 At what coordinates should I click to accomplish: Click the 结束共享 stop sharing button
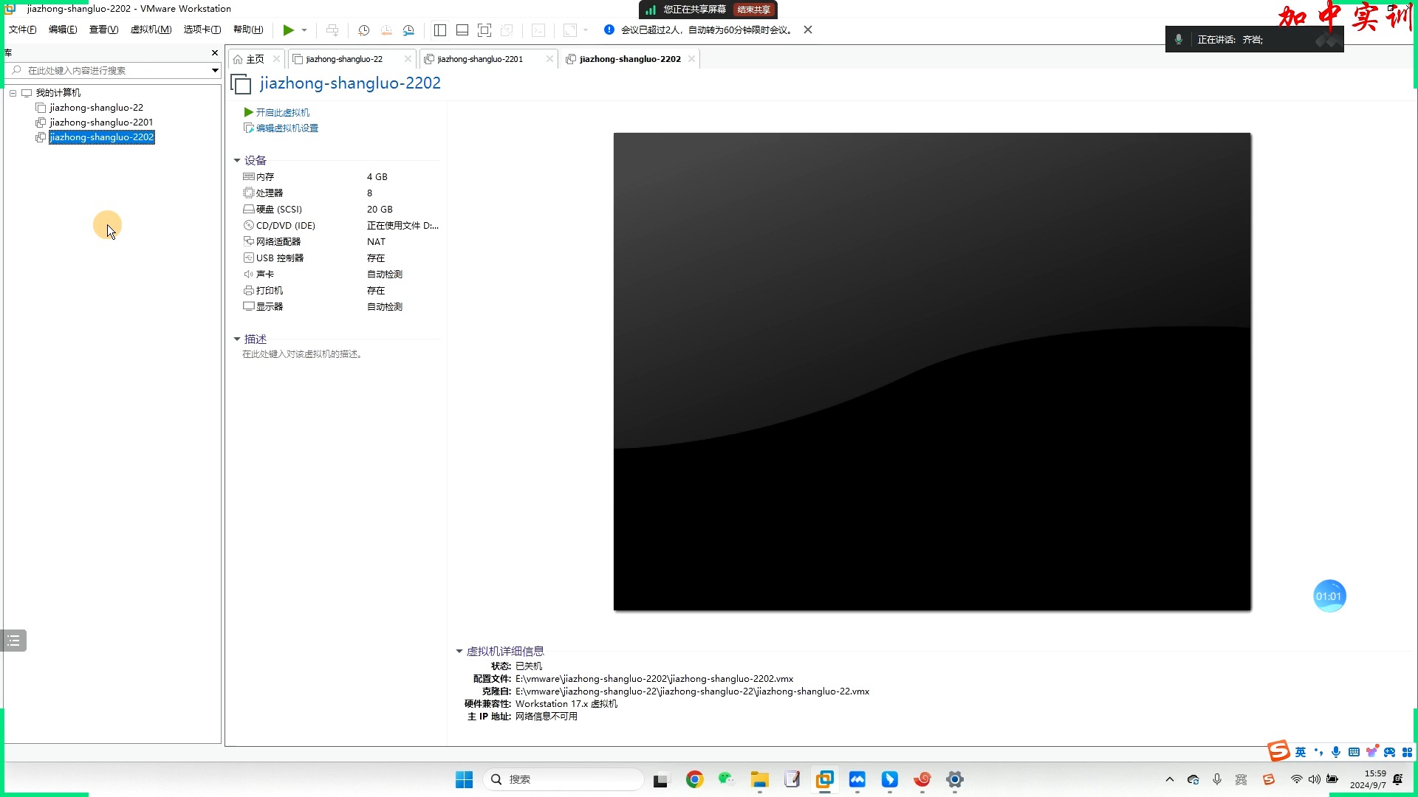click(754, 10)
